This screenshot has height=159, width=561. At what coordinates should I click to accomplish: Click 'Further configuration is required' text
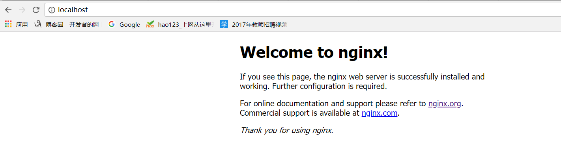pyautogui.click(x=329, y=86)
